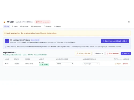
Task: Click the power icon on Shut down all
Action: [x=107, y=53]
